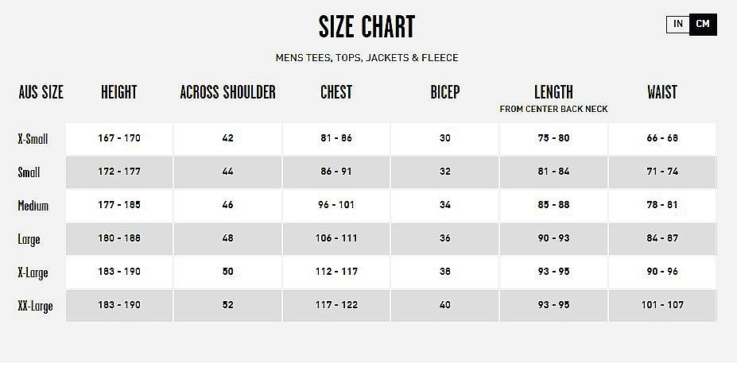The width and height of the screenshot is (737, 367).
Task: Select the XX-Large waist cell 101 - 107
Action: click(x=661, y=305)
